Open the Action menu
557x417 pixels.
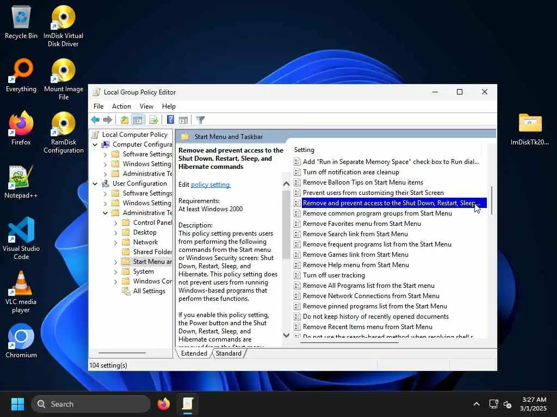[121, 106]
